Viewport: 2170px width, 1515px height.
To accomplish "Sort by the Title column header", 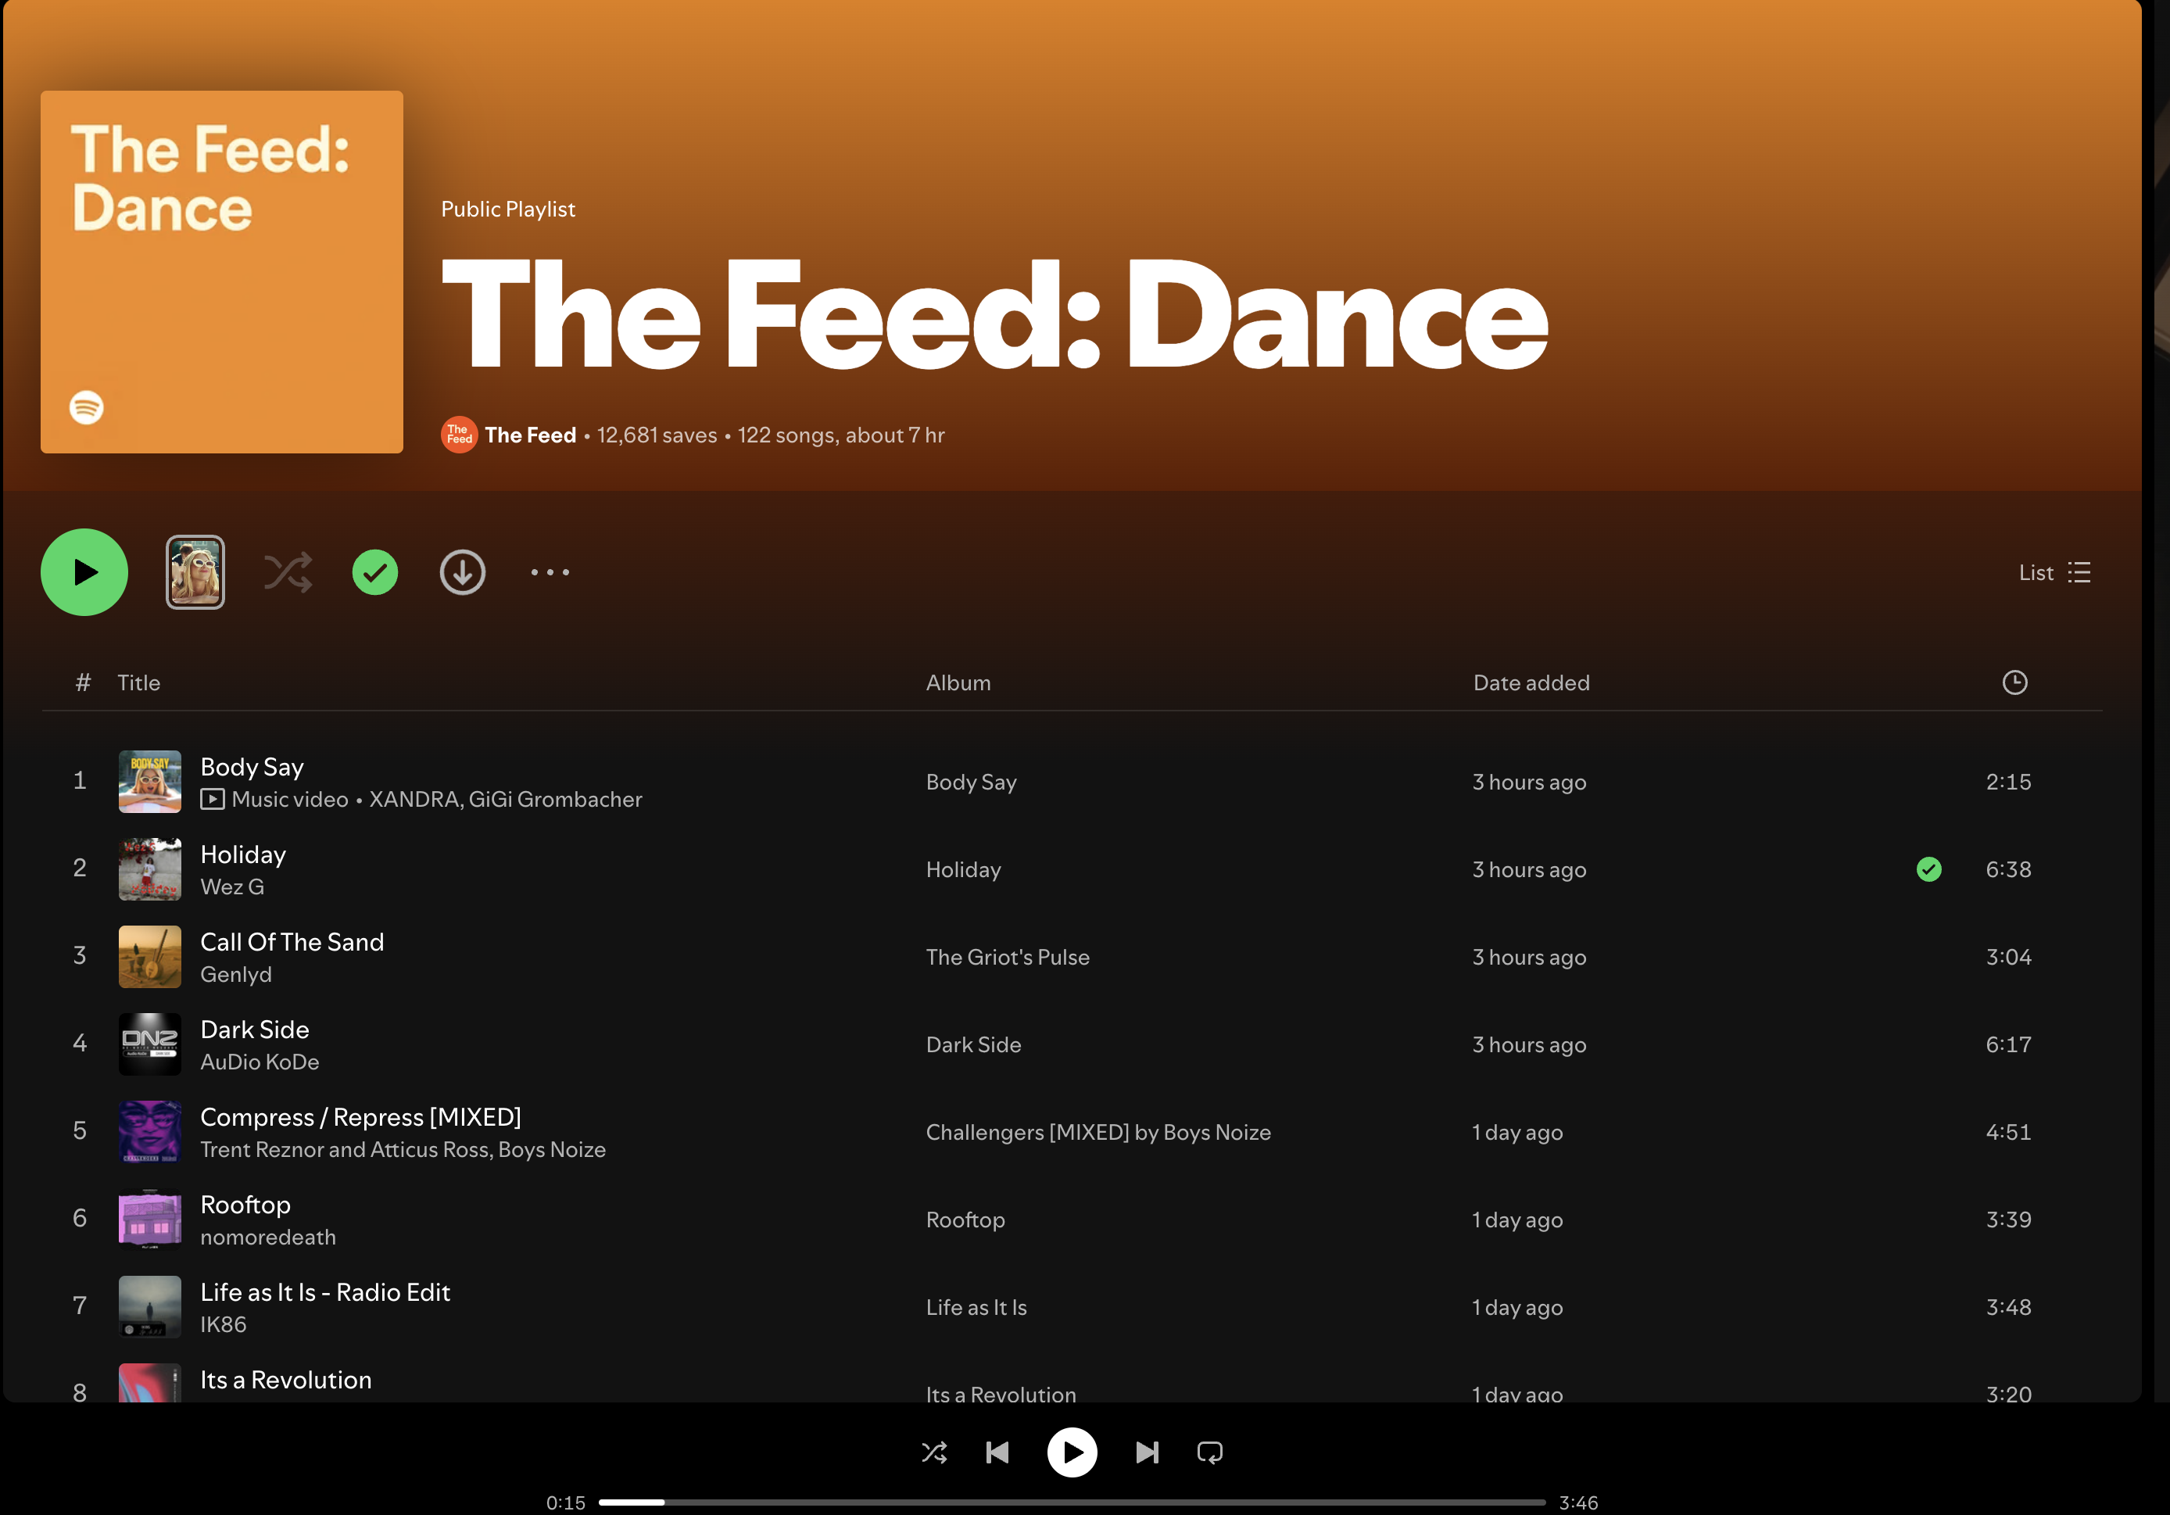I will [x=138, y=682].
